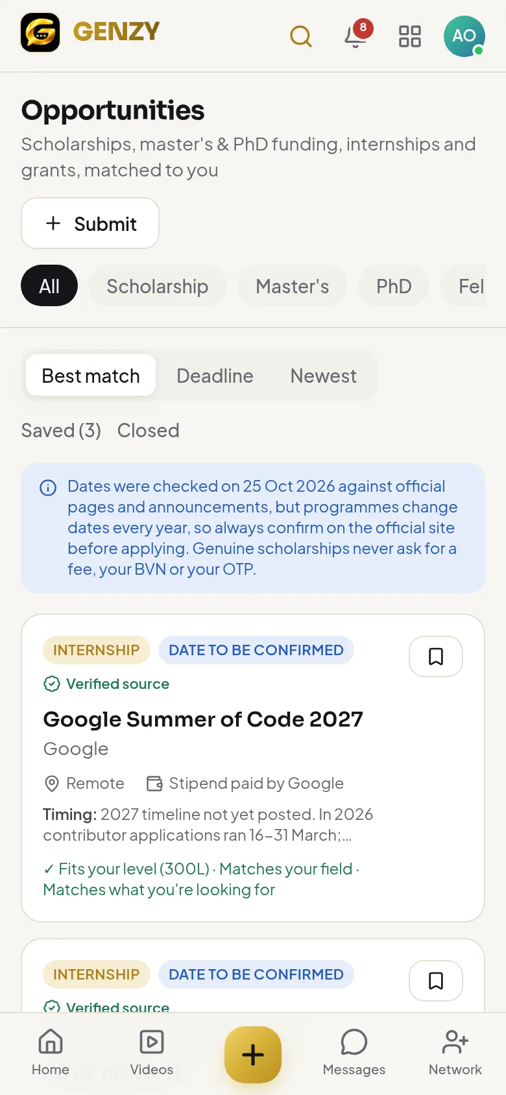Show Saved (3) opportunities

coord(61,430)
